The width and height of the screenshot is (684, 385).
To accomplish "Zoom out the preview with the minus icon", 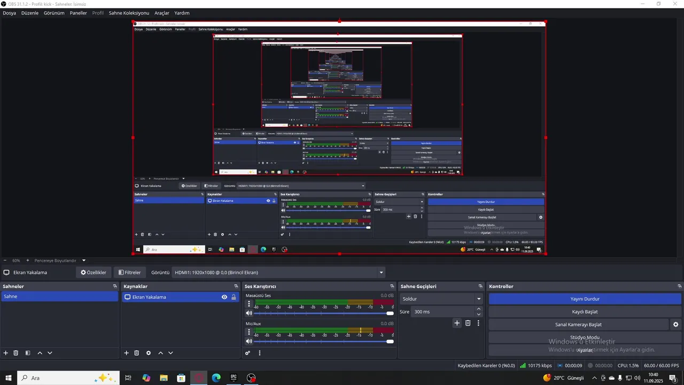I will (x=5, y=260).
